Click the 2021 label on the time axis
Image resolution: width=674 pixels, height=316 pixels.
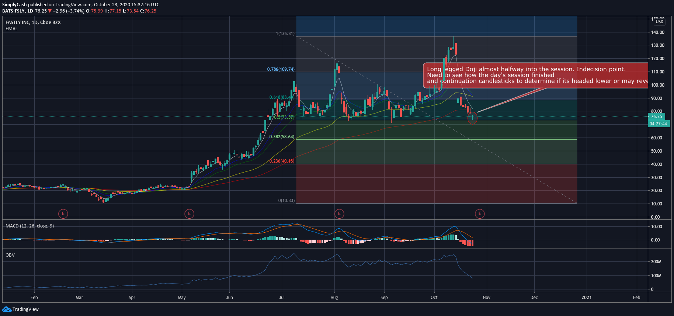[587, 298]
